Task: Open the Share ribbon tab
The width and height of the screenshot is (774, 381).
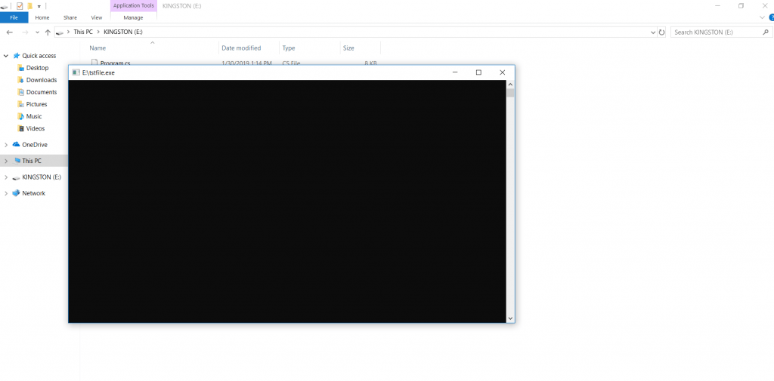Action: pos(70,18)
